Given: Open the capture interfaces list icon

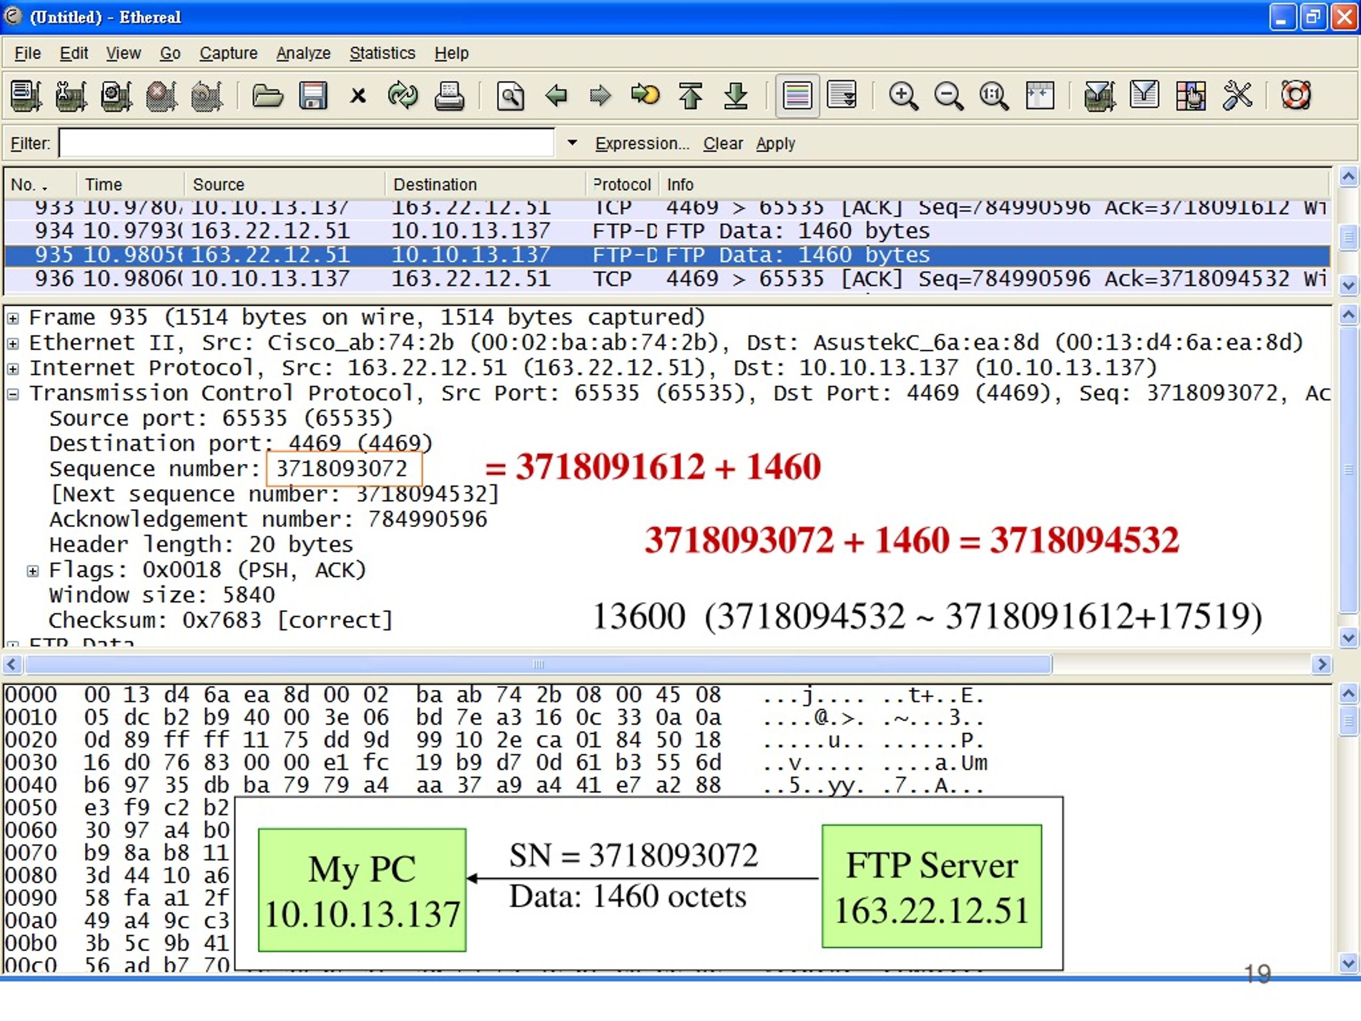Looking at the screenshot, I should tap(26, 95).
